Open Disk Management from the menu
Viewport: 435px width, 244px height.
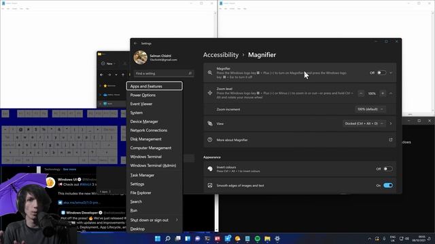coord(154,139)
